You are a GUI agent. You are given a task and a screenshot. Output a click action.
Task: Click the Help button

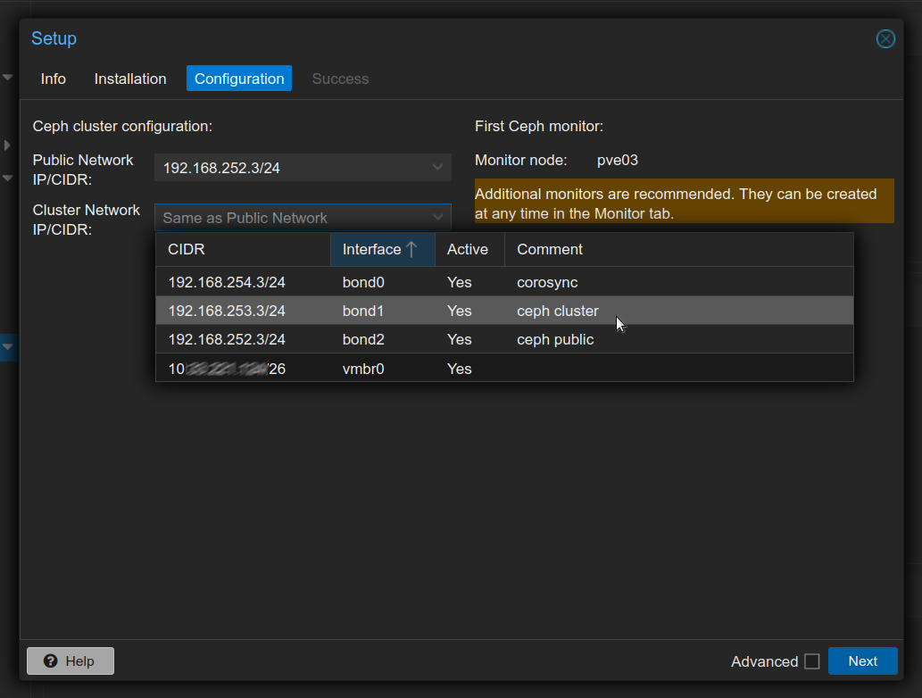click(x=70, y=661)
